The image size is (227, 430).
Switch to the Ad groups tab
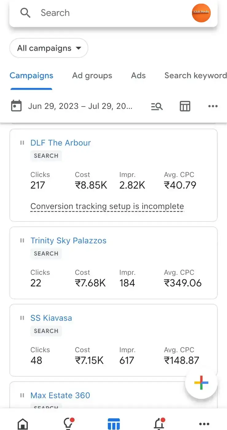(92, 76)
